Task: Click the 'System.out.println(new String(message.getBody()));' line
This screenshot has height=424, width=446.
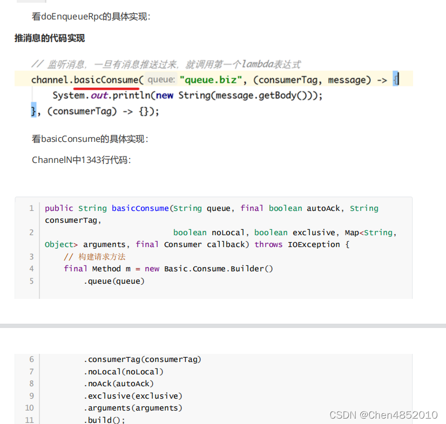Action: [187, 95]
